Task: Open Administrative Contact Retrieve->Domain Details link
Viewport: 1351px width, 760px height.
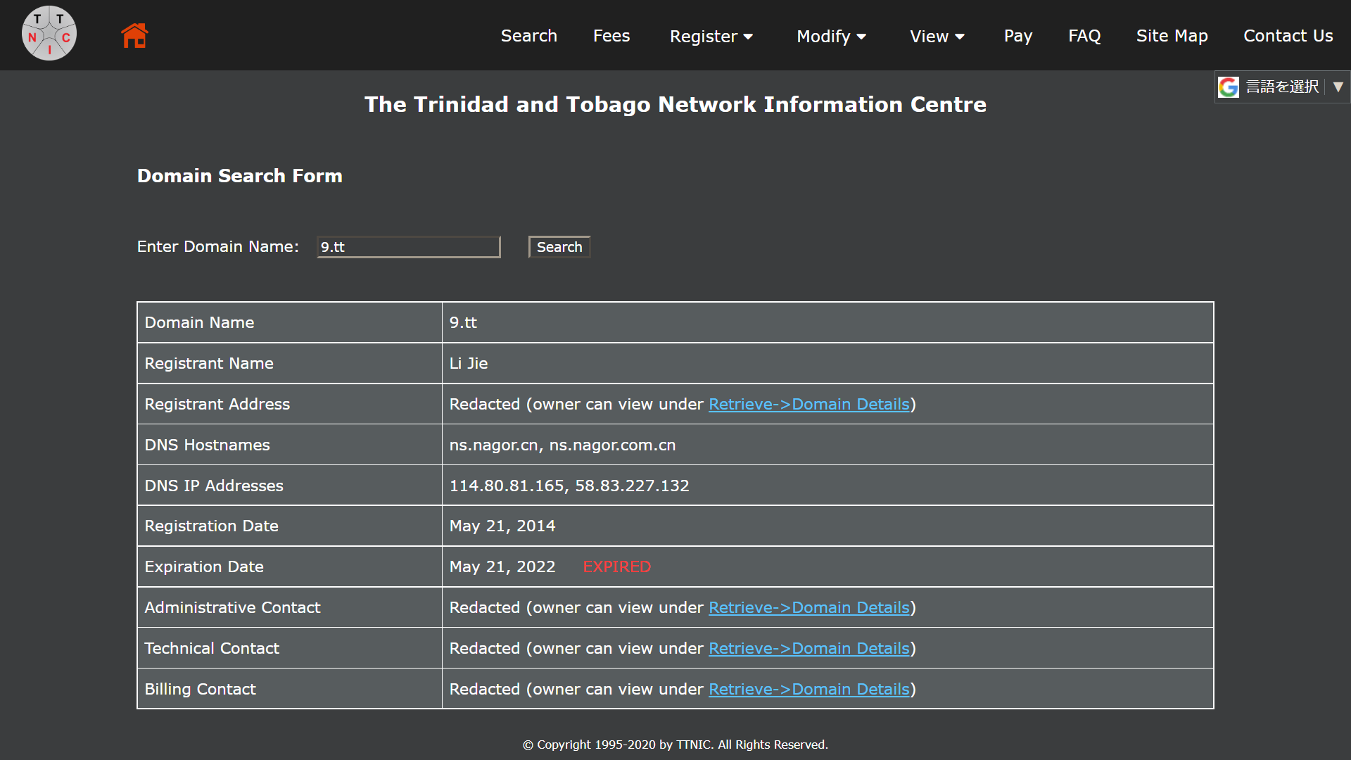Action: (808, 608)
